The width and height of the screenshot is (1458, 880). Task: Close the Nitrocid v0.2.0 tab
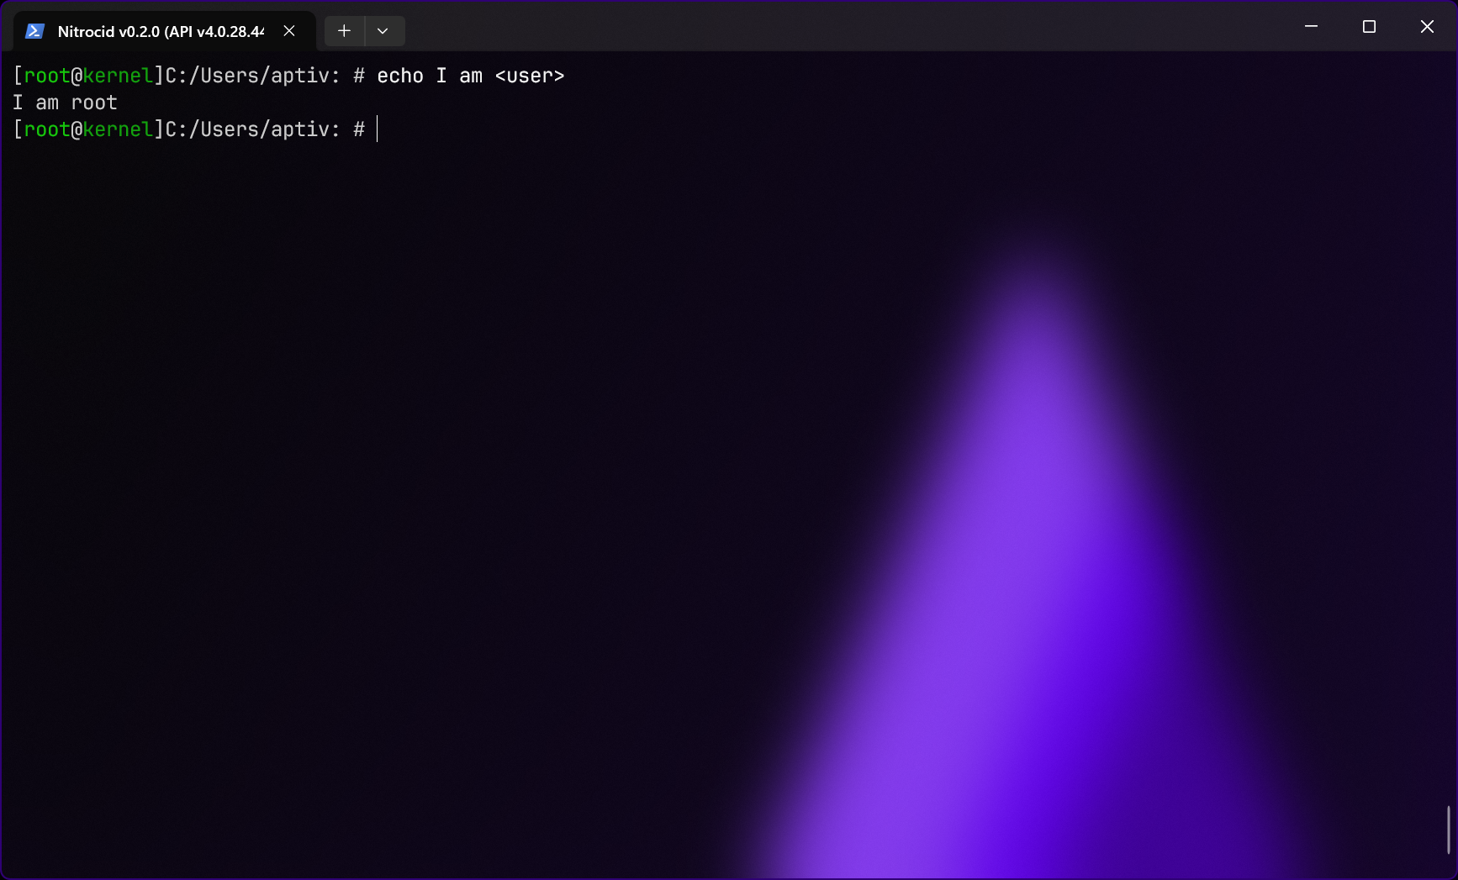tap(289, 31)
